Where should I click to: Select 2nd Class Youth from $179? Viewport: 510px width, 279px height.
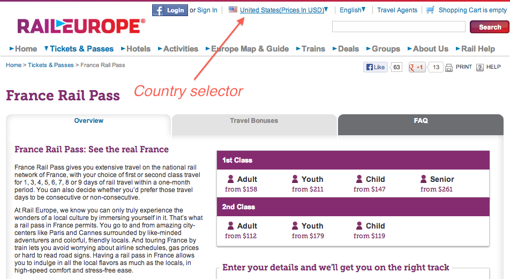tap(307, 230)
